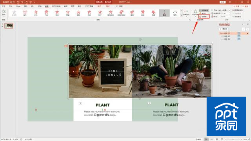Switch to the iSlide tab
The image size is (251, 141).
click(18, 6)
